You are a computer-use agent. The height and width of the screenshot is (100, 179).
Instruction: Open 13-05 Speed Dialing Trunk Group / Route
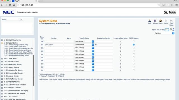click(x=18, y=52)
